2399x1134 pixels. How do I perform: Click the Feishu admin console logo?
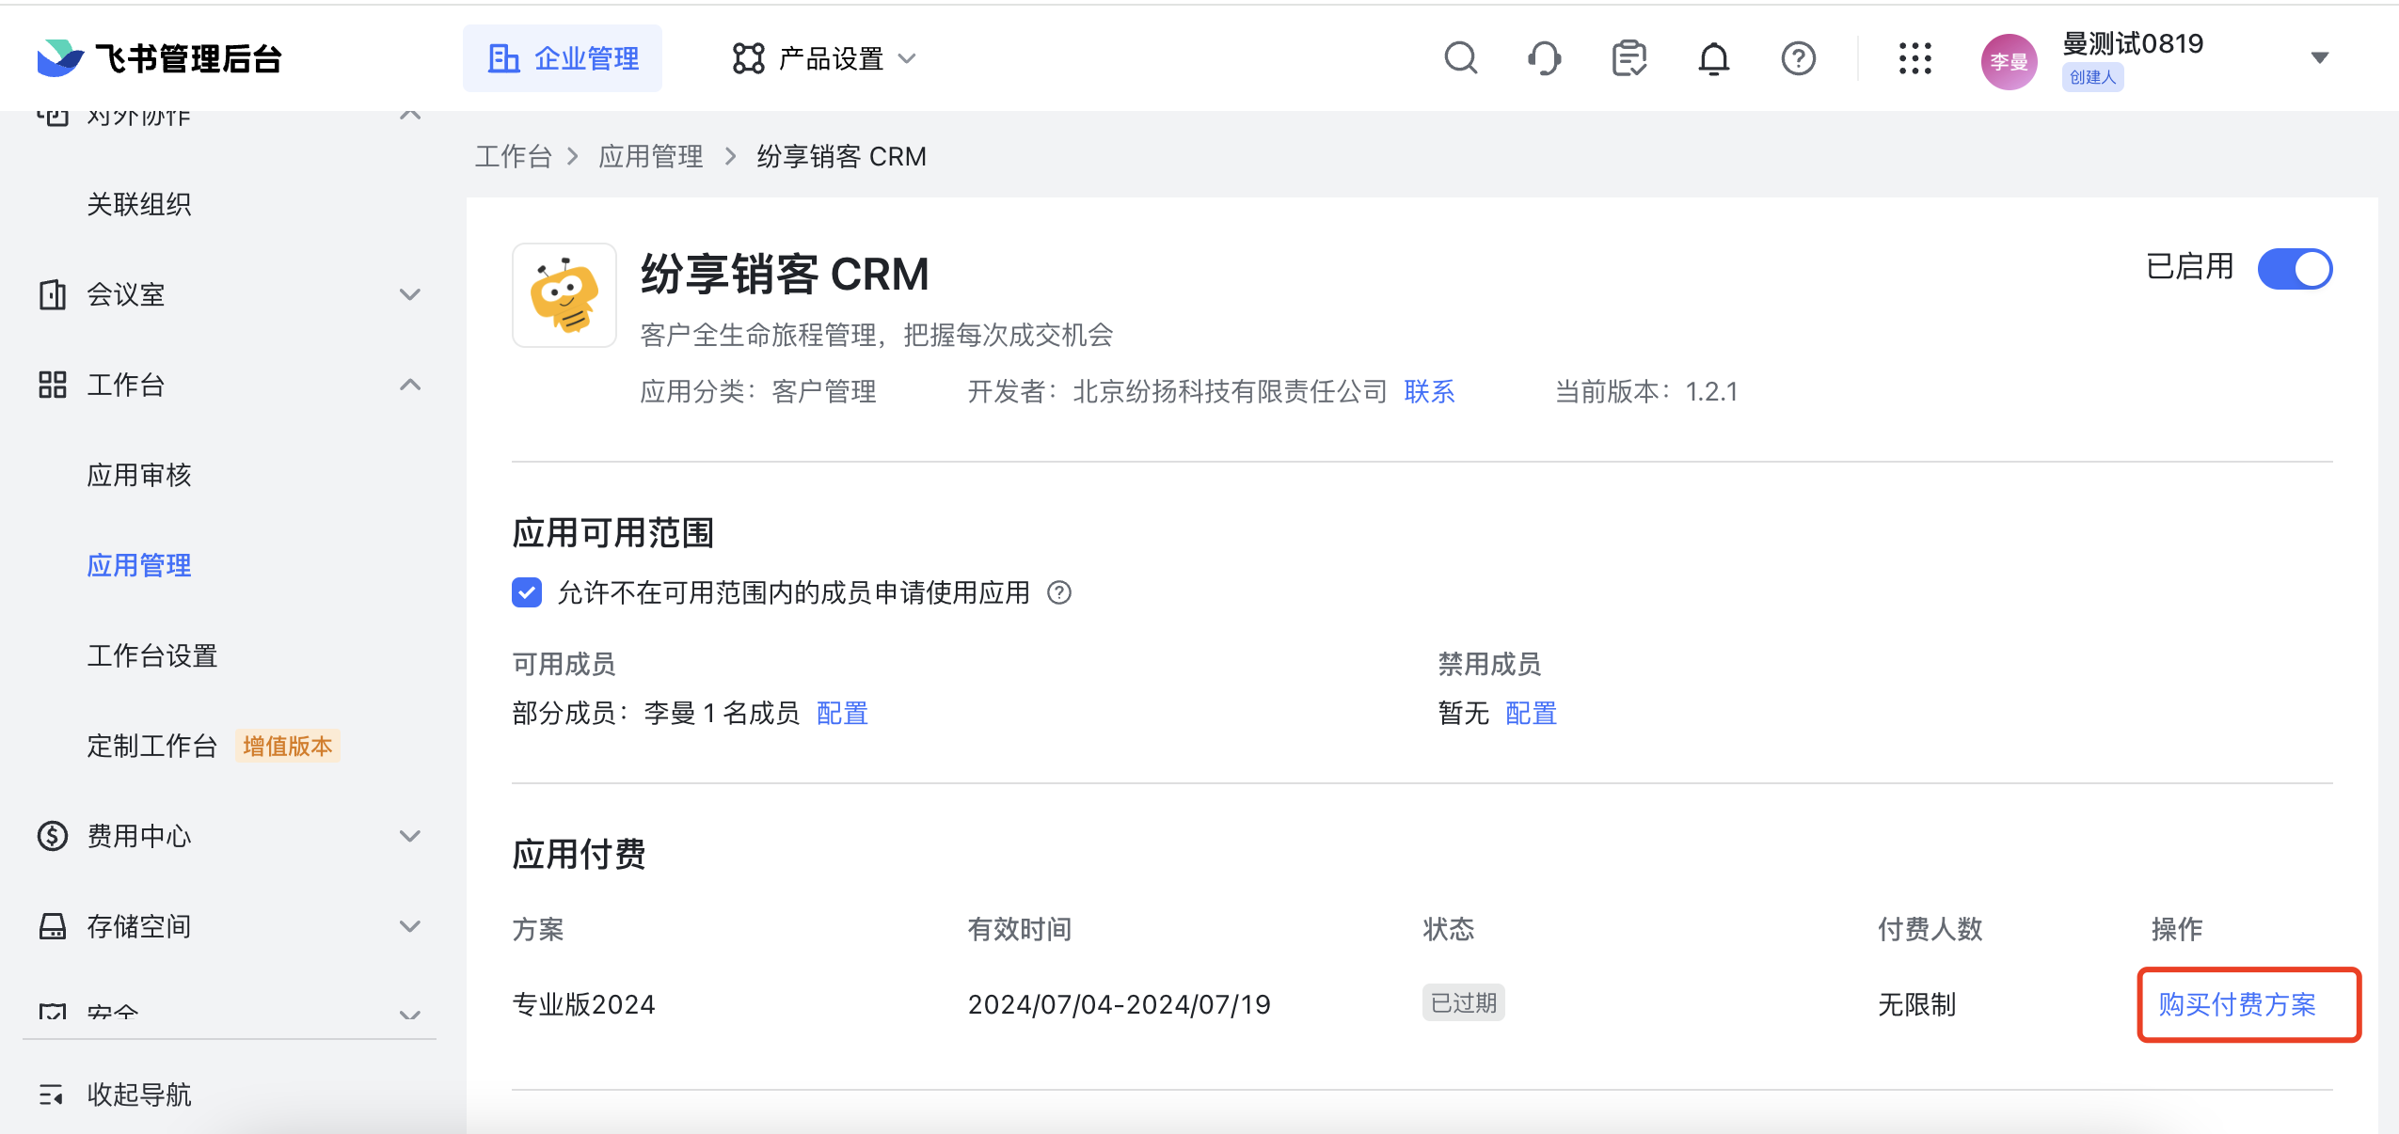160,58
